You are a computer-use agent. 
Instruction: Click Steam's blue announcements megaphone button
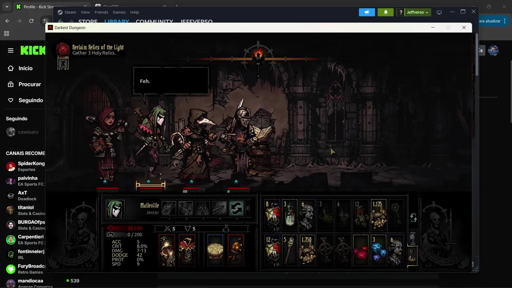[367, 12]
